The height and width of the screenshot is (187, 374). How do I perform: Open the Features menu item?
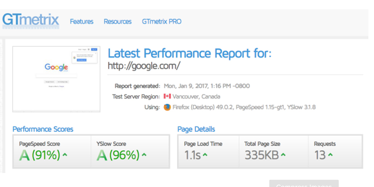coord(81,22)
